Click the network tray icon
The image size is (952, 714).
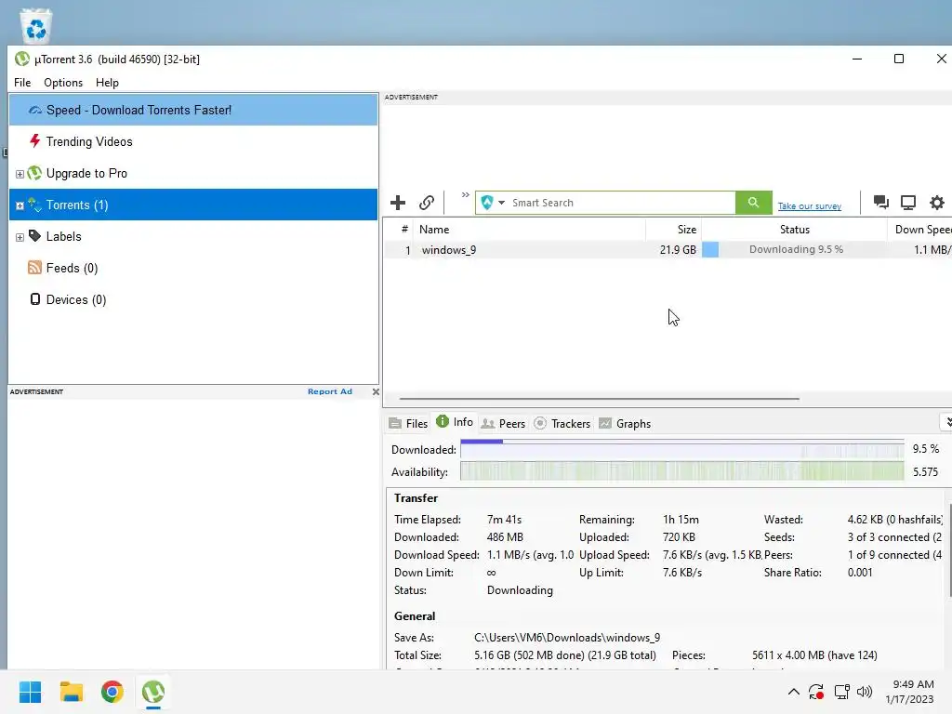pyautogui.click(x=841, y=692)
